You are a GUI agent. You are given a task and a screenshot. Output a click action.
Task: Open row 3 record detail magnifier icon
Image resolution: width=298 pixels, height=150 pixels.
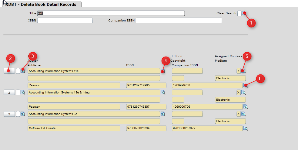[x=23, y=114]
